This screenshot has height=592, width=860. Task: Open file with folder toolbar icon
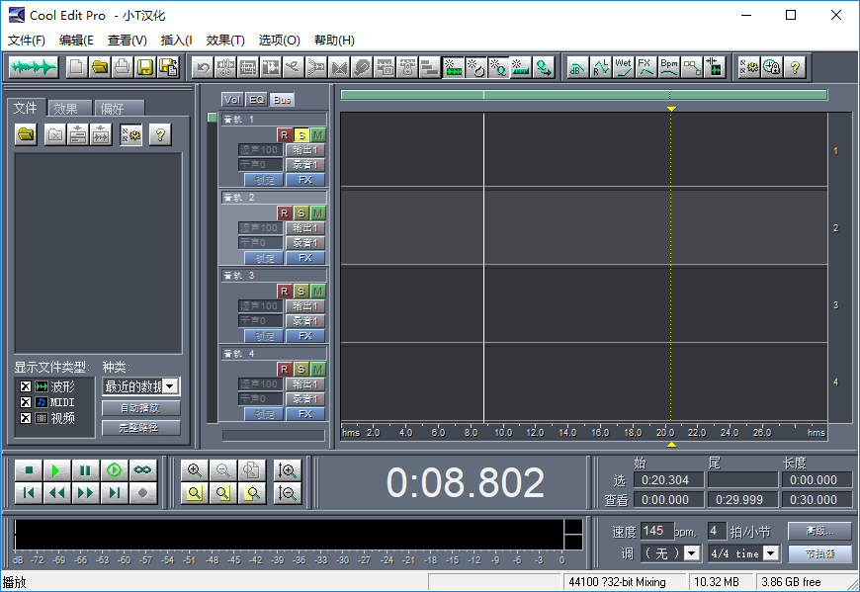tap(100, 67)
